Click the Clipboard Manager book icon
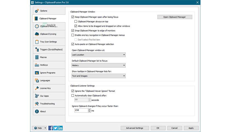Image resolution: width=229 pixels, height=132 pixels. (36, 19)
